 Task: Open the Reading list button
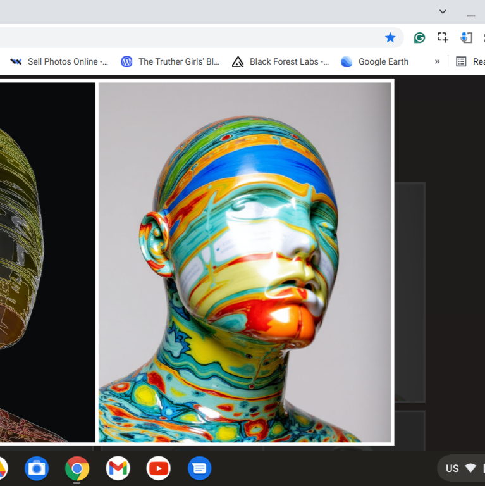tap(471, 61)
